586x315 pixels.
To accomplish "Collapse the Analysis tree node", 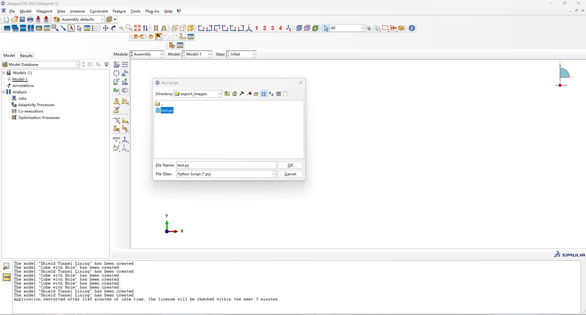I will (3, 92).
